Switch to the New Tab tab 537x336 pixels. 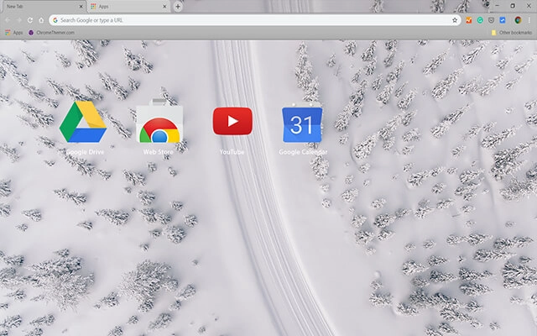pos(43,7)
